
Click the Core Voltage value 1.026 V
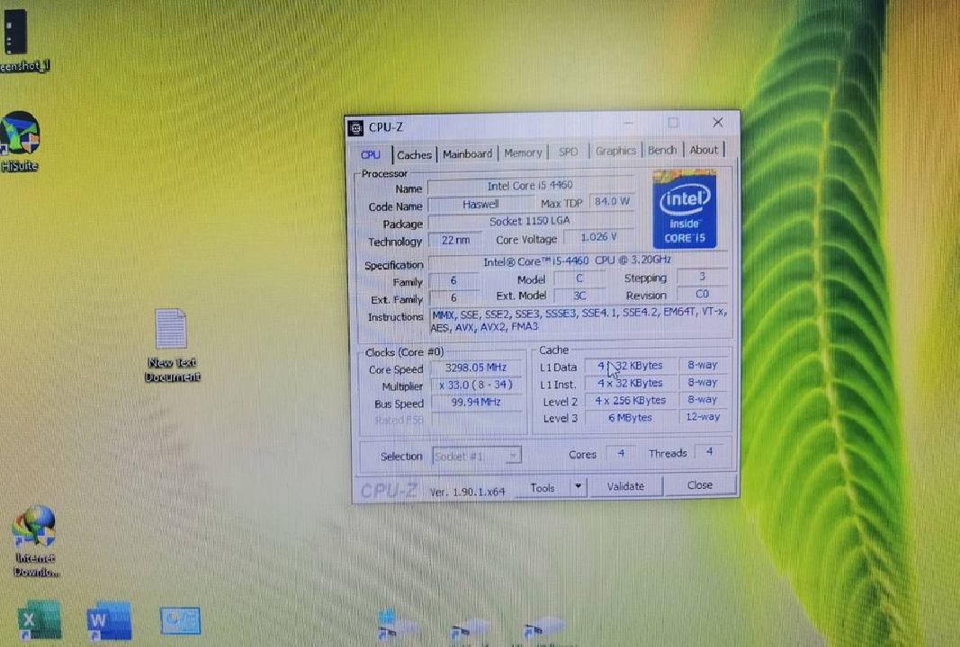coord(599,236)
